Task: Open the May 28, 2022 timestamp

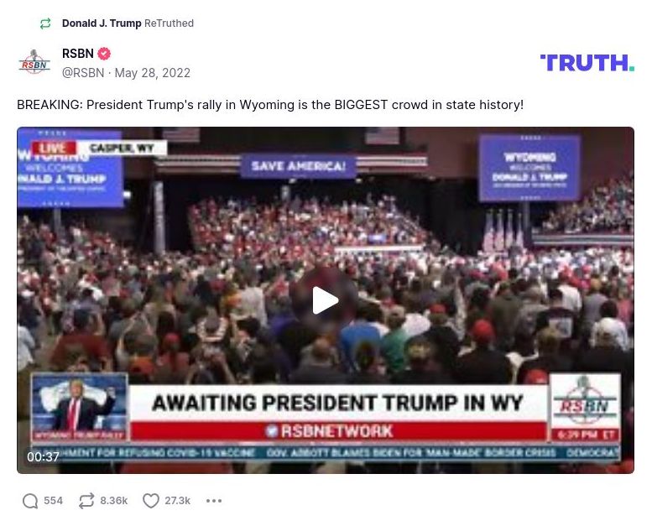Action: click(152, 73)
